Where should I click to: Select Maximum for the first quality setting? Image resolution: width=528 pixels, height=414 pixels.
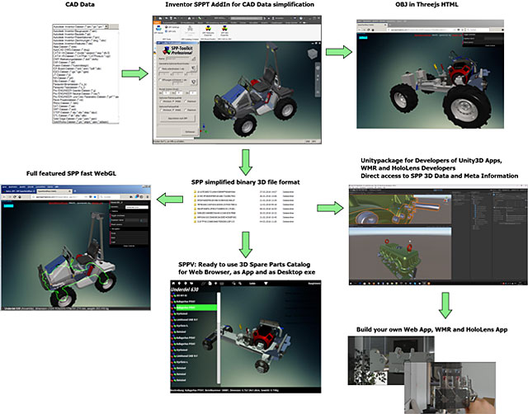tap(186, 101)
